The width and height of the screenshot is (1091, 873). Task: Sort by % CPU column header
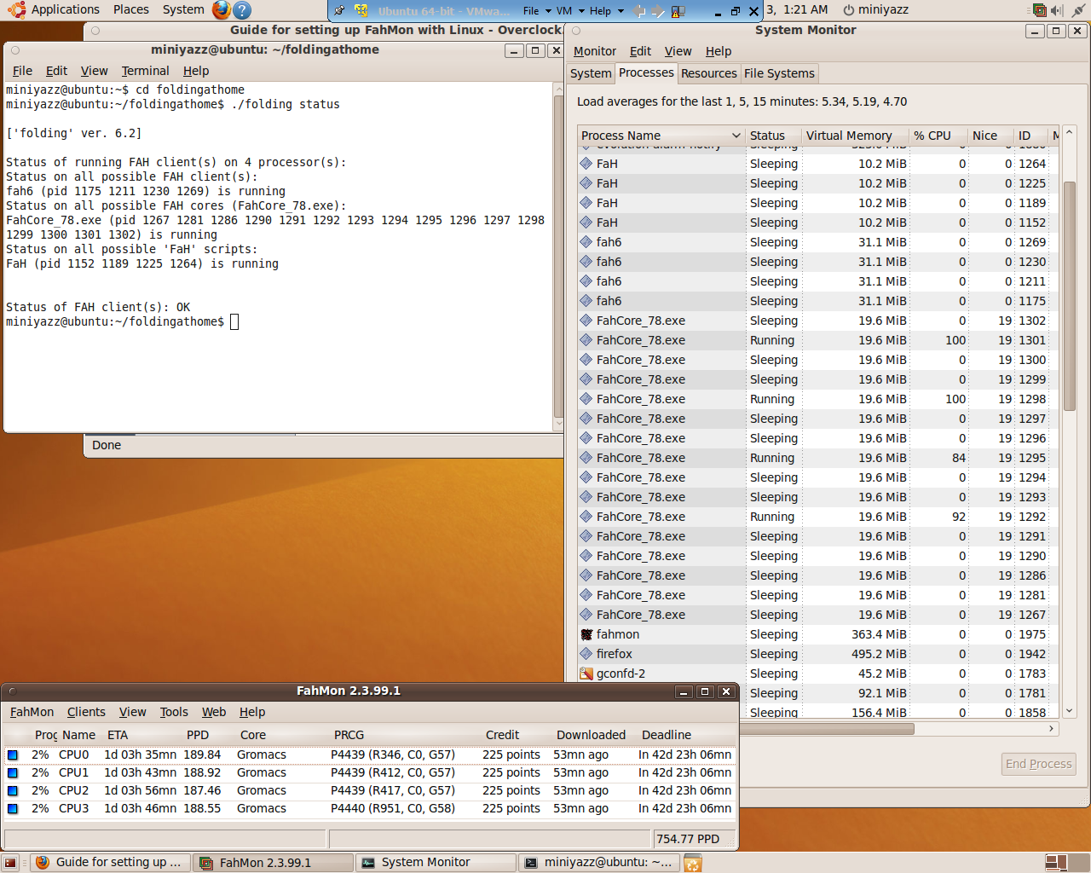click(x=938, y=136)
